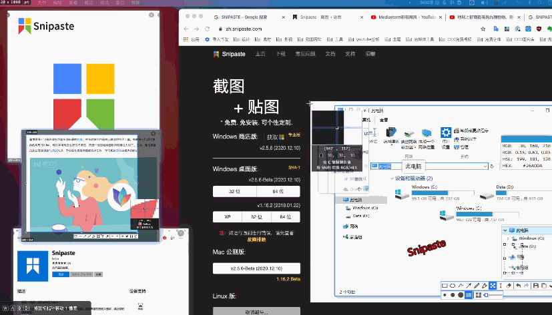552x315 pixels.
Task: Reload the zh.snipaste.com page
Action: [x=208, y=29]
